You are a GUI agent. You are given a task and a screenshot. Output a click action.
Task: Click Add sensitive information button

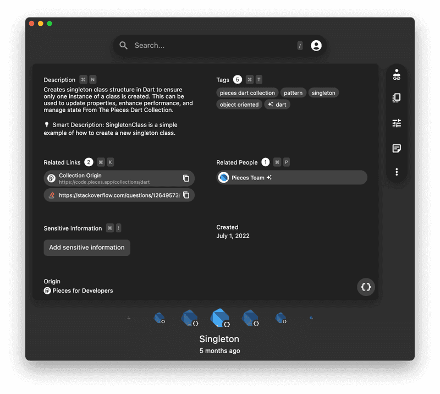click(x=87, y=248)
